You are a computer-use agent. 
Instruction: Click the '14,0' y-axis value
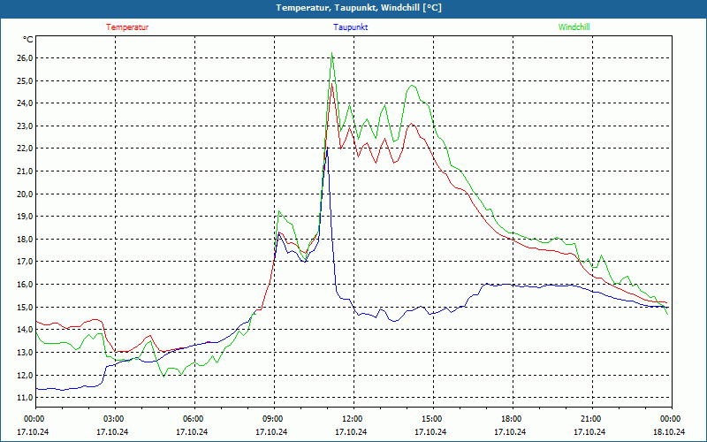[x=25, y=330]
